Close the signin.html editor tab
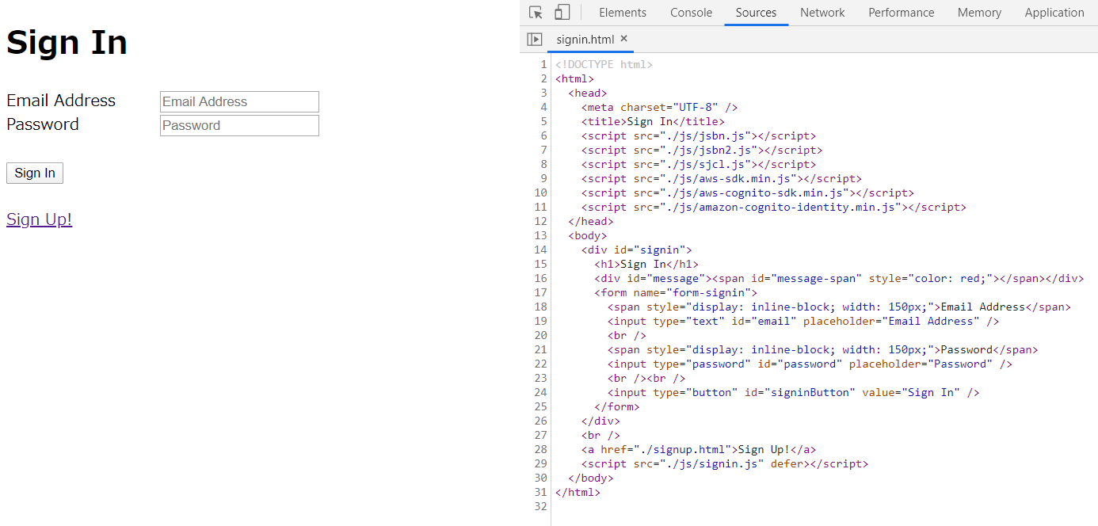This screenshot has width=1098, height=526. point(623,39)
